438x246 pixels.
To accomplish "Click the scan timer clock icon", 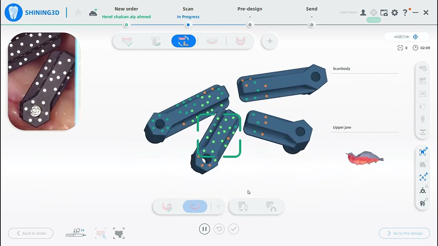I will tap(415, 48).
